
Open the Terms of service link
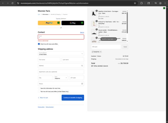(x=50, y=107)
